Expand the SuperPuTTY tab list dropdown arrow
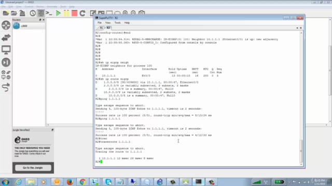Image resolution: width=332 pixels, height=186 pixels. coord(297,28)
